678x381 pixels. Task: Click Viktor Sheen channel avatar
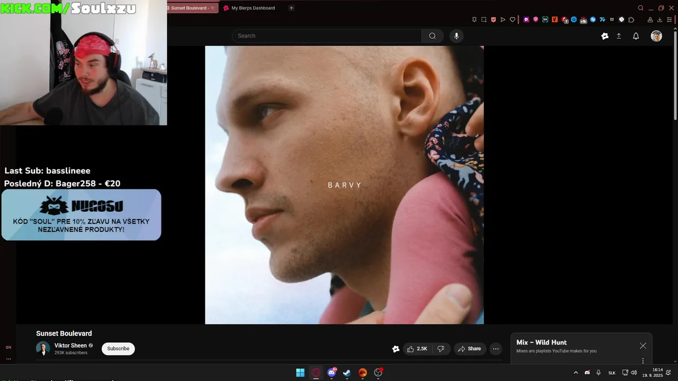point(43,349)
